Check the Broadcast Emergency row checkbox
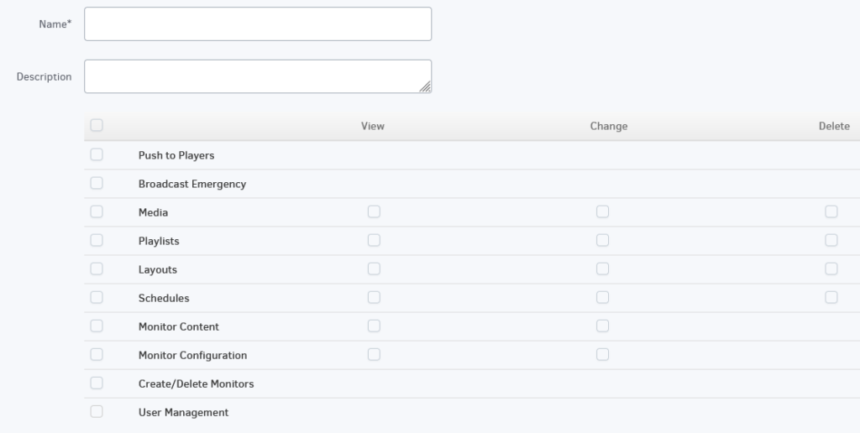 click(x=97, y=183)
